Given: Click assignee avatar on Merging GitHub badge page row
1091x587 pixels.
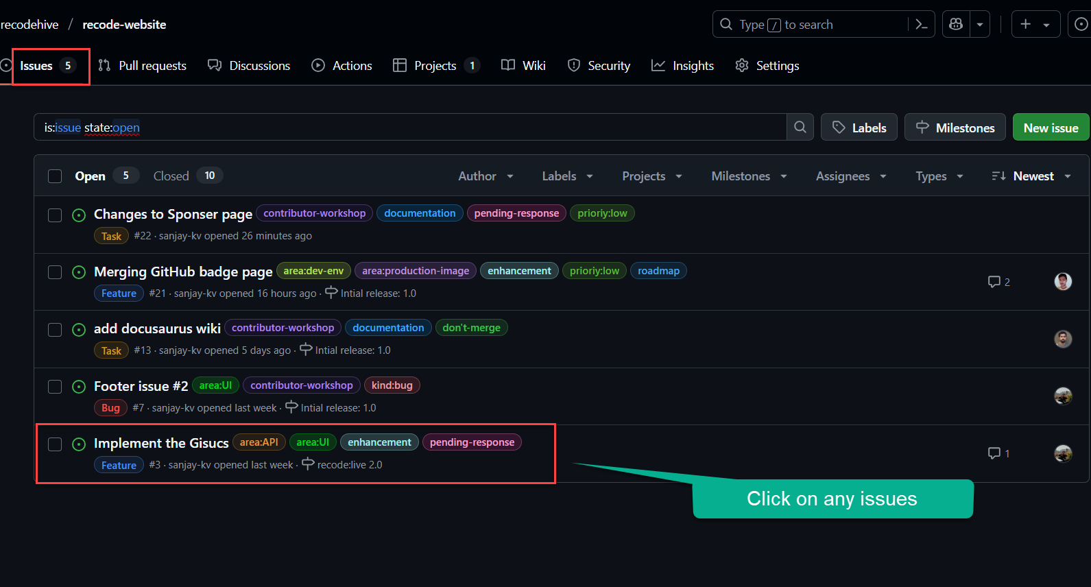Looking at the screenshot, I should pos(1063,281).
